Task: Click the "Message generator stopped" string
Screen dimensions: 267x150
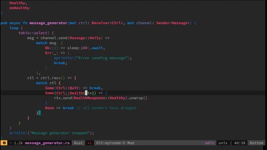Action: point(59,133)
